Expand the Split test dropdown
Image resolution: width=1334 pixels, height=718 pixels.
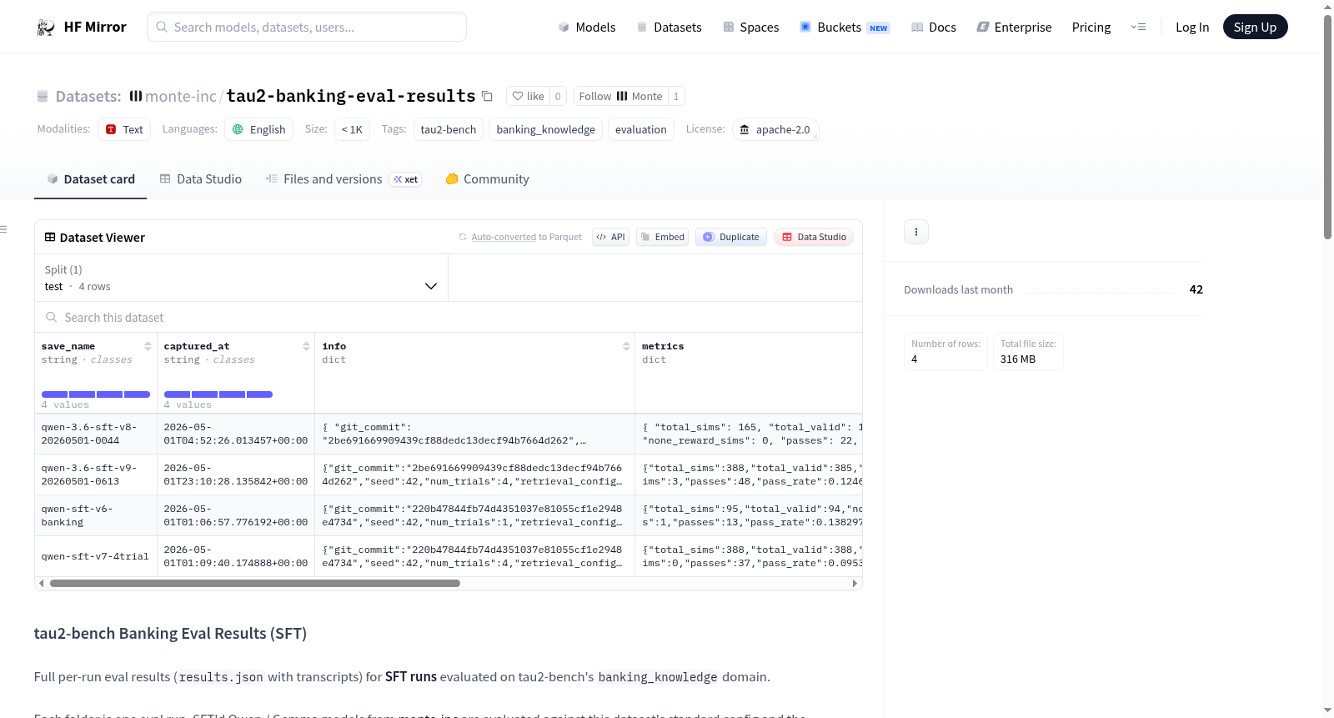242,279
